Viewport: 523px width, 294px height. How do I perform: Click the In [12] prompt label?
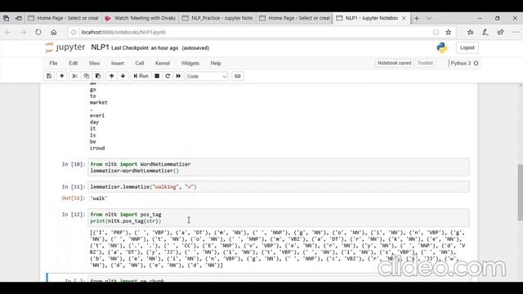[x=74, y=214]
